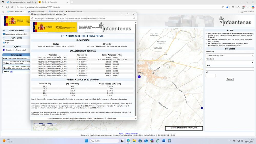The width and height of the screenshot is (256, 144).
Task: Go back in the main Edge window
Action: 3,7
